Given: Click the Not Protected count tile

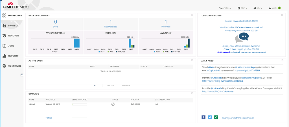Looking at the screenshot, I should coord(111,24).
